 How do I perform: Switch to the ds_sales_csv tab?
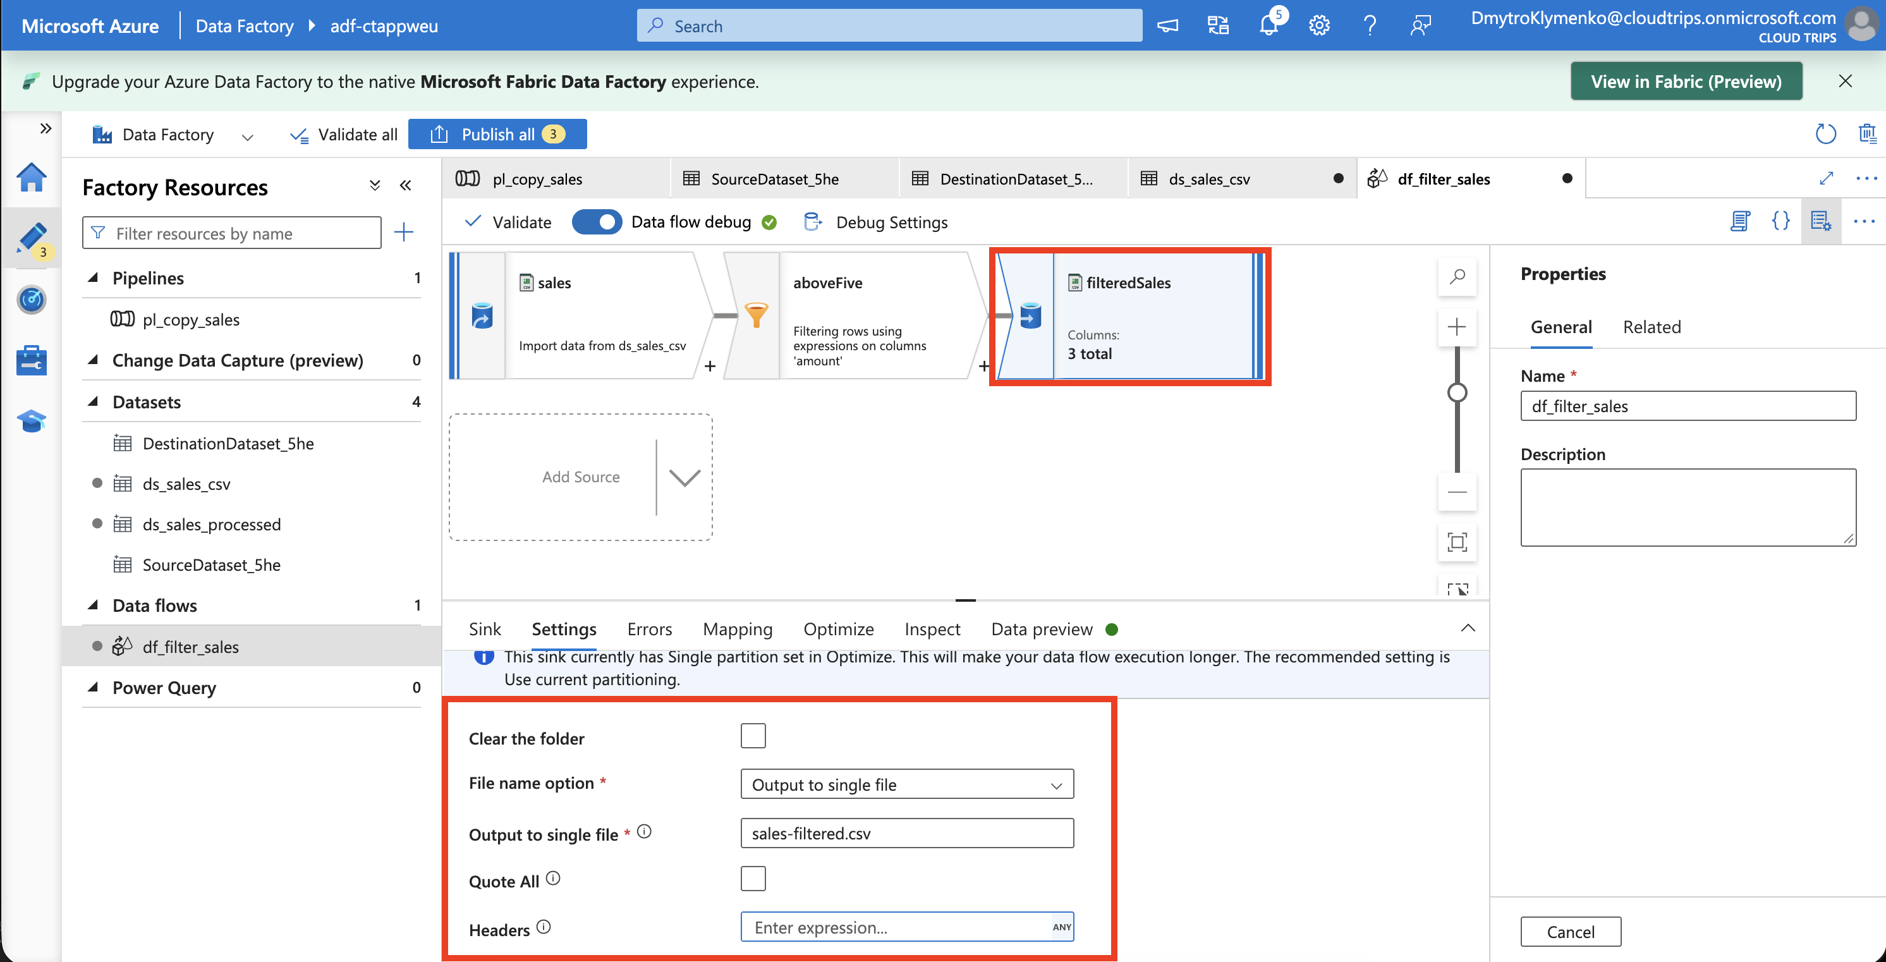tap(1242, 179)
